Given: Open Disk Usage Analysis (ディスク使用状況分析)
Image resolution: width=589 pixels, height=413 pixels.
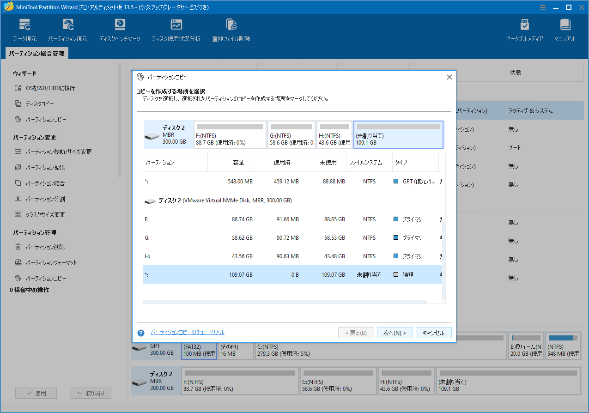Looking at the screenshot, I should pyautogui.click(x=176, y=29).
